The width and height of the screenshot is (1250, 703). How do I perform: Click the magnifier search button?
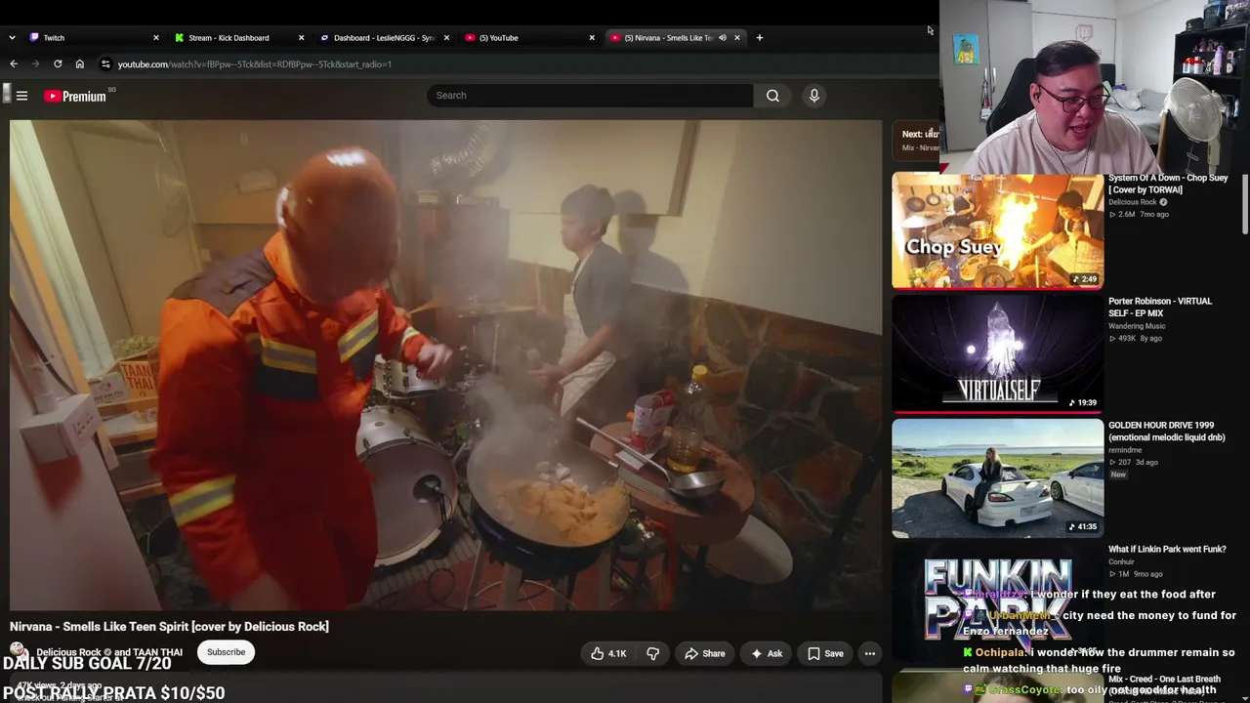click(772, 96)
